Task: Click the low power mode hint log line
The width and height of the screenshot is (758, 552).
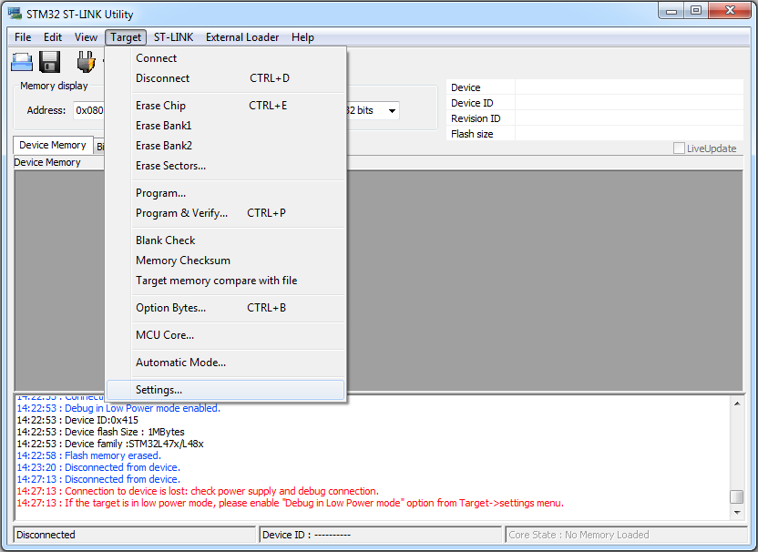Action: [290, 503]
